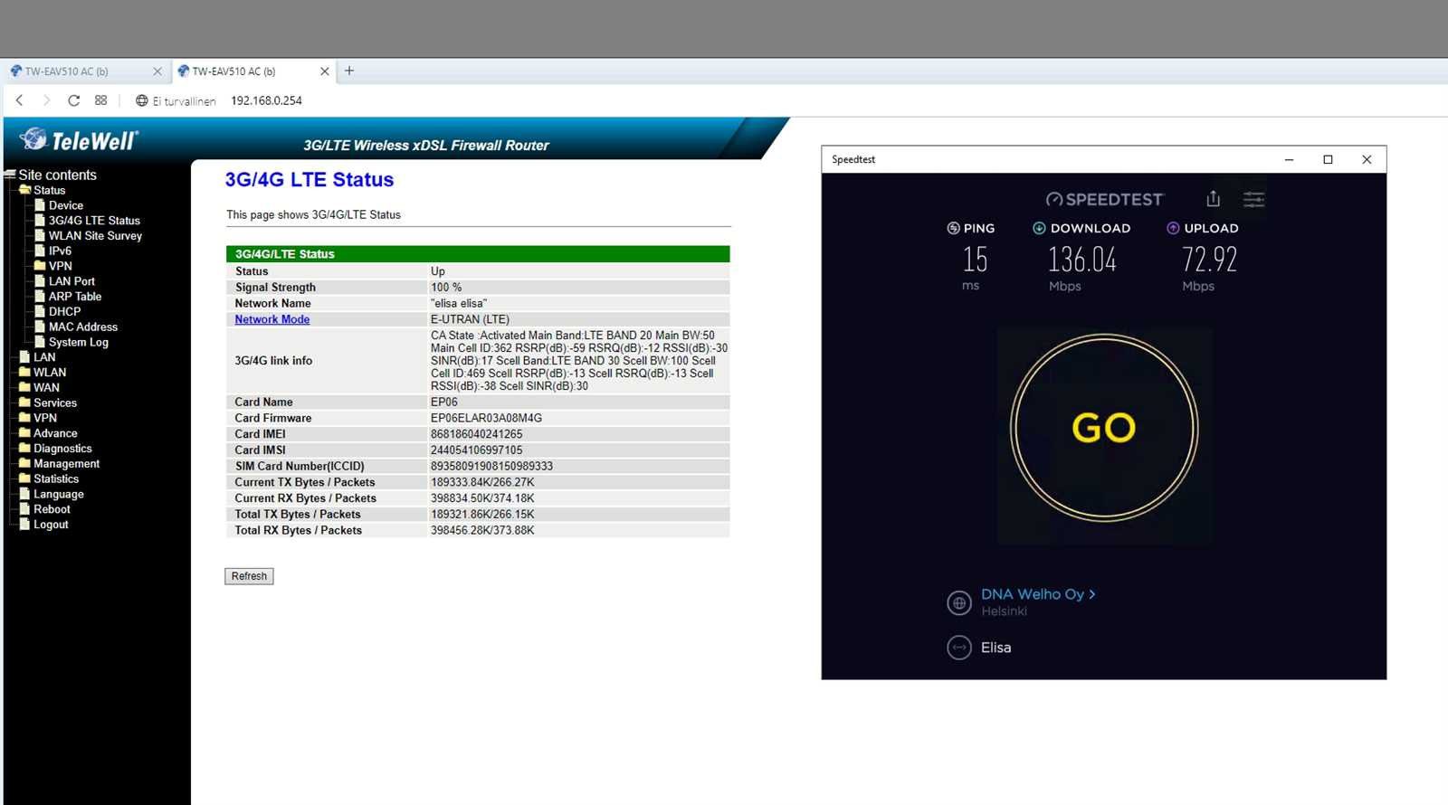Click the Card IMSI value 244054106997105
The image size is (1448, 805).
click(x=476, y=450)
